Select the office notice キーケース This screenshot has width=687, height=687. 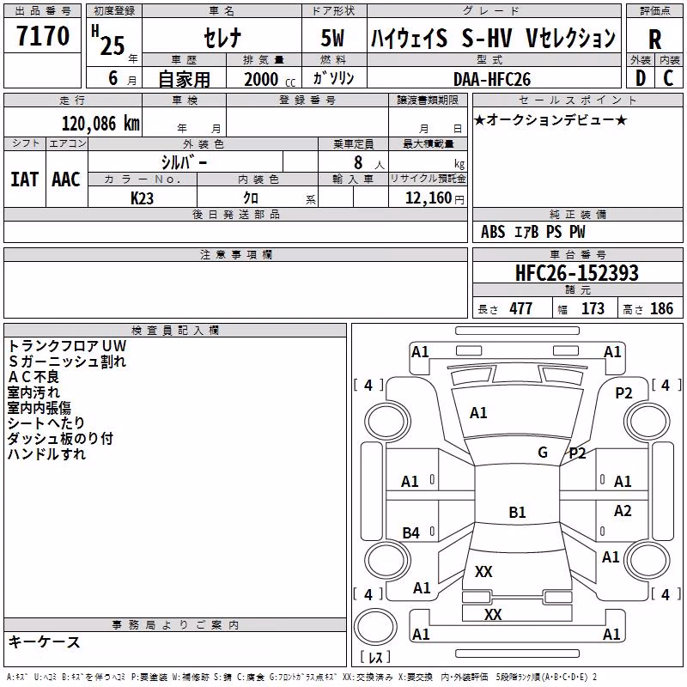tap(45, 642)
